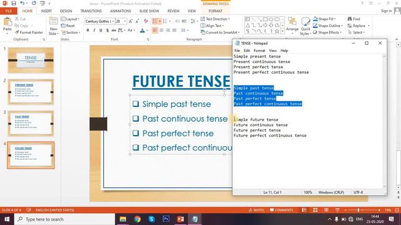Open Text Direction dropdown
The width and height of the screenshot is (401, 225).
pyautogui.click(x=215, y=19)
